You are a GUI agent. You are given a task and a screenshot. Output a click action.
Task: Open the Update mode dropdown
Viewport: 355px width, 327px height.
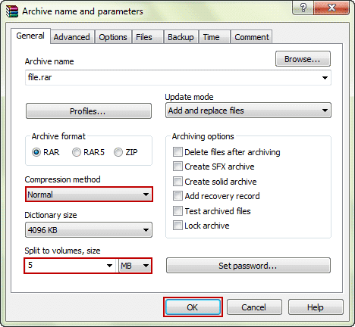click(x=248, y=111)
